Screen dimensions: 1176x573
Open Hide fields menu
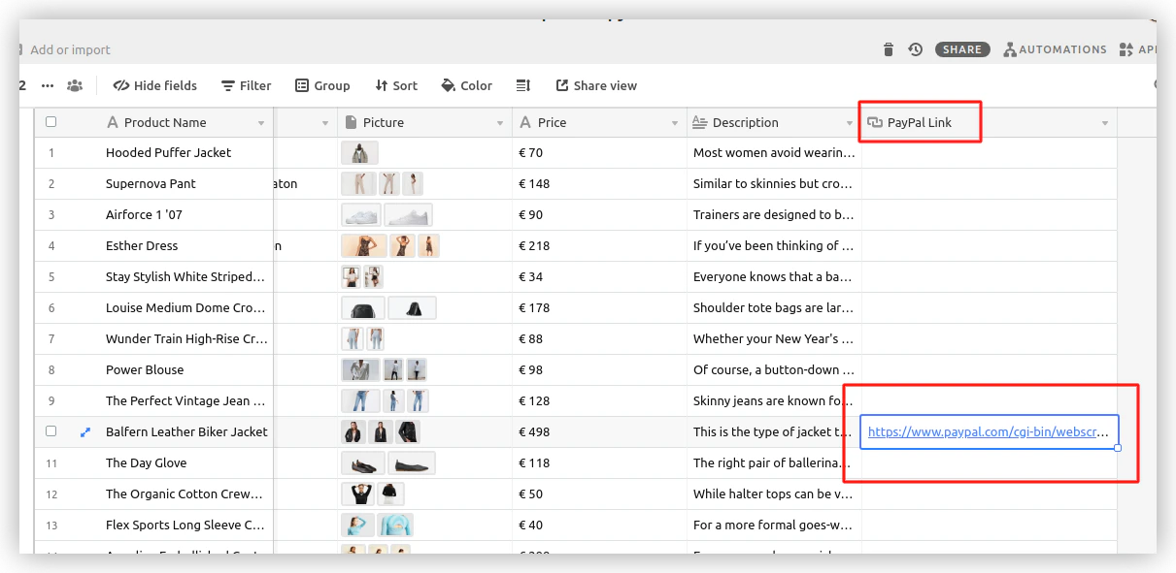(x=155, y=85)
